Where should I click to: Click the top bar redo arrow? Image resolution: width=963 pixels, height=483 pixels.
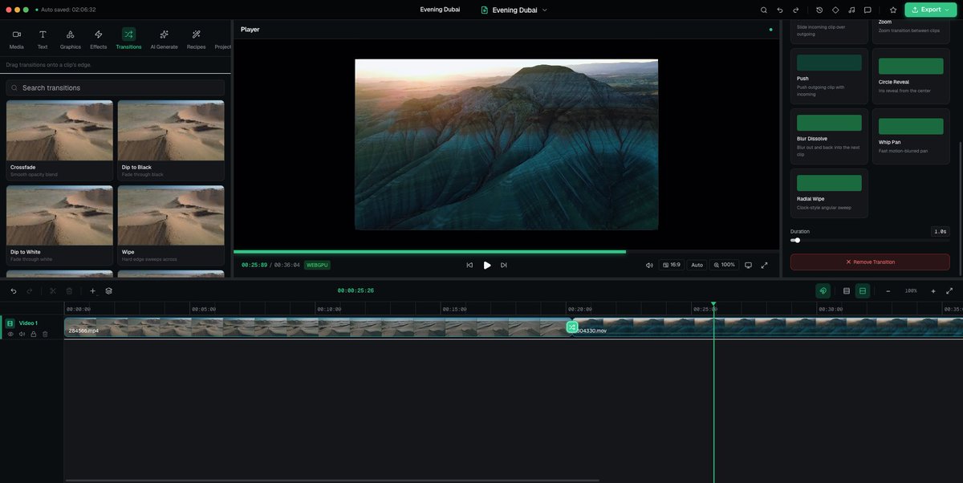(x=796, y=10)
